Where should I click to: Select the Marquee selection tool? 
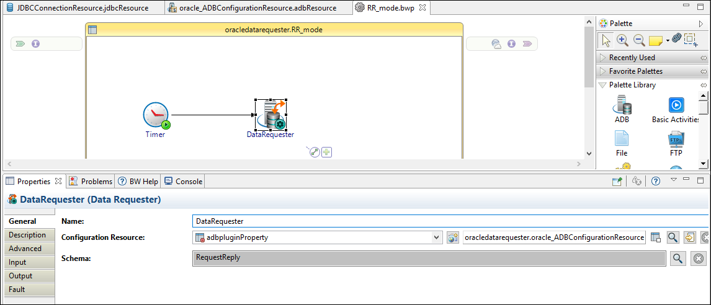[x=691, y=40]
